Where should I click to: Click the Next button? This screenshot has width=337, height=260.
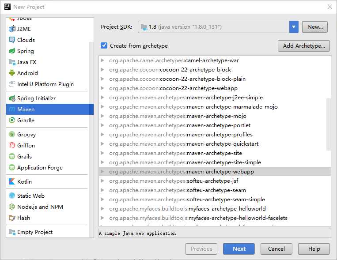point(239,249)
